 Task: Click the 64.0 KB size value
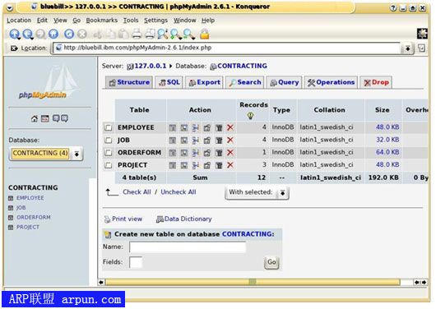coord(387,152)
